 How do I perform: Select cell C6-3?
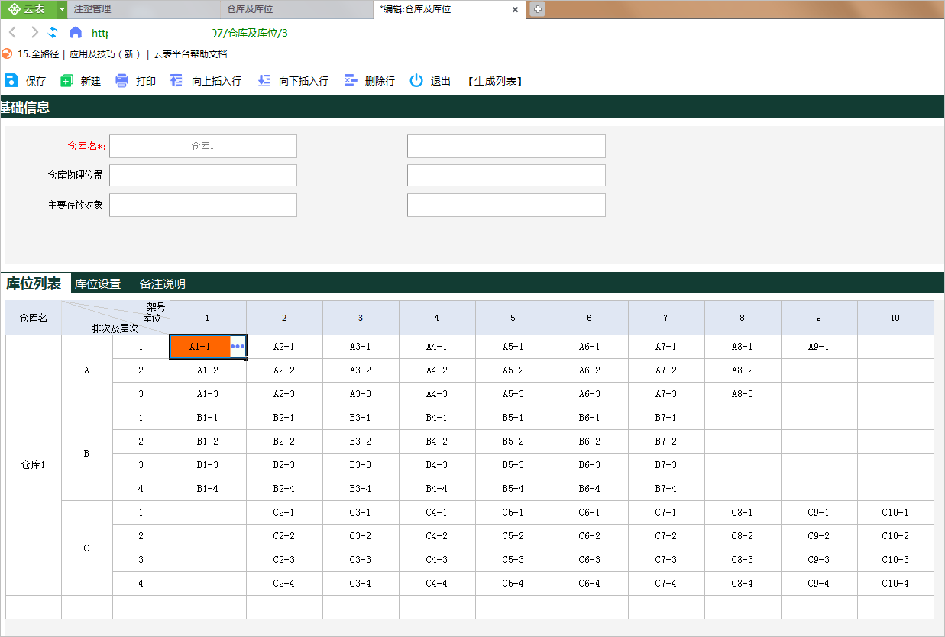590,560
